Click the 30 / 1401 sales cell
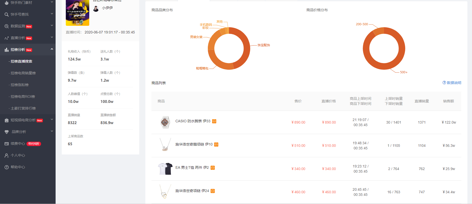The height and width of the screenshot is (204, 472). [x=394, y=122]
